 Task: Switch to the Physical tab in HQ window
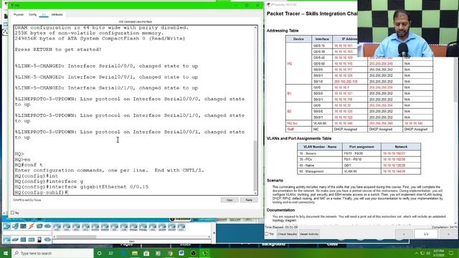coord(19,14)
